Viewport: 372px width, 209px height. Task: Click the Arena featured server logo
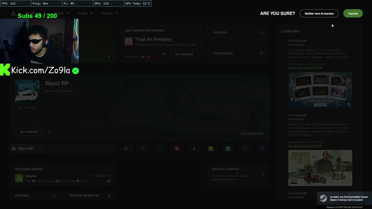pyautogui.click(x=19, y=178)
